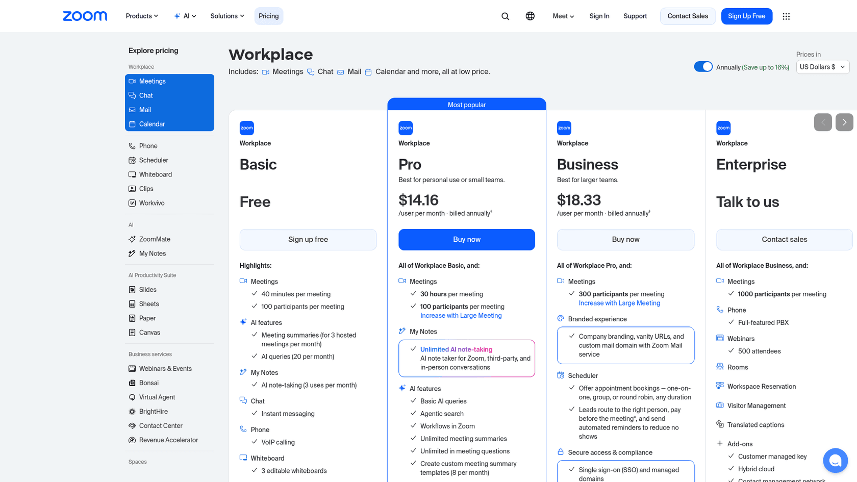Open Increase with Large Meeting link under Pro
This screenshot has width=857, height=482.
[x=461, y=316]
